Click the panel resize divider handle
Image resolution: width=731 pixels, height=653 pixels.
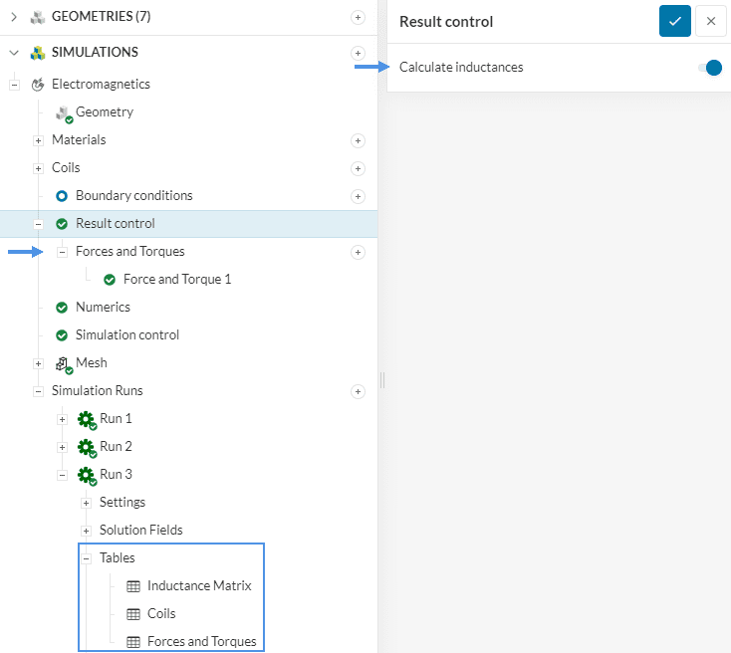click(381, 379)
